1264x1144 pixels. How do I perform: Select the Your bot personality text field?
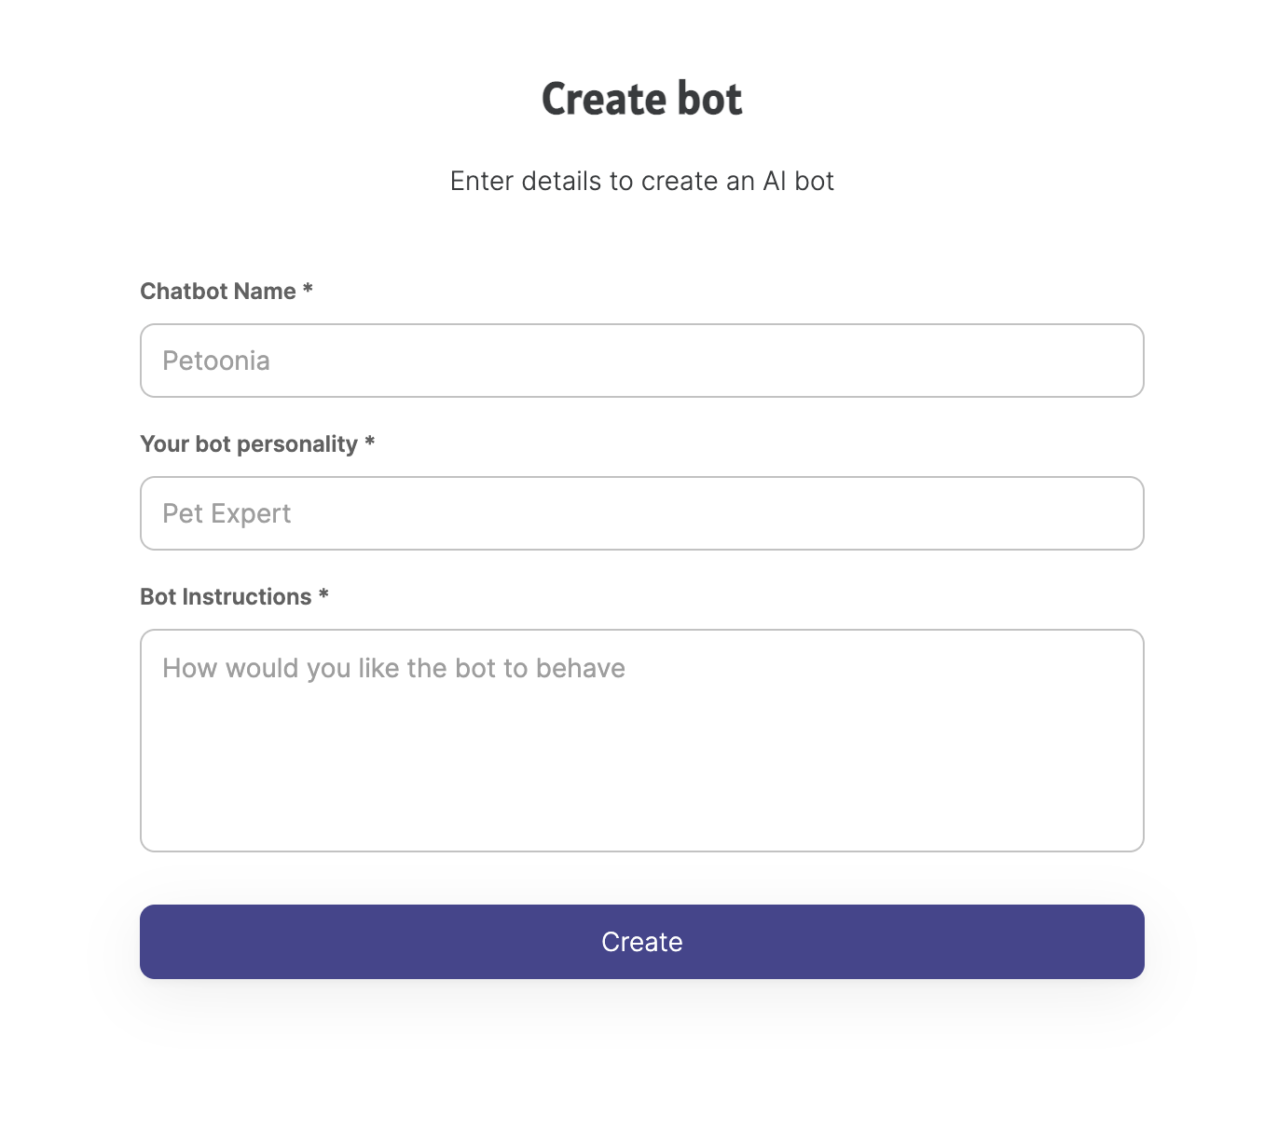point(641,513)
